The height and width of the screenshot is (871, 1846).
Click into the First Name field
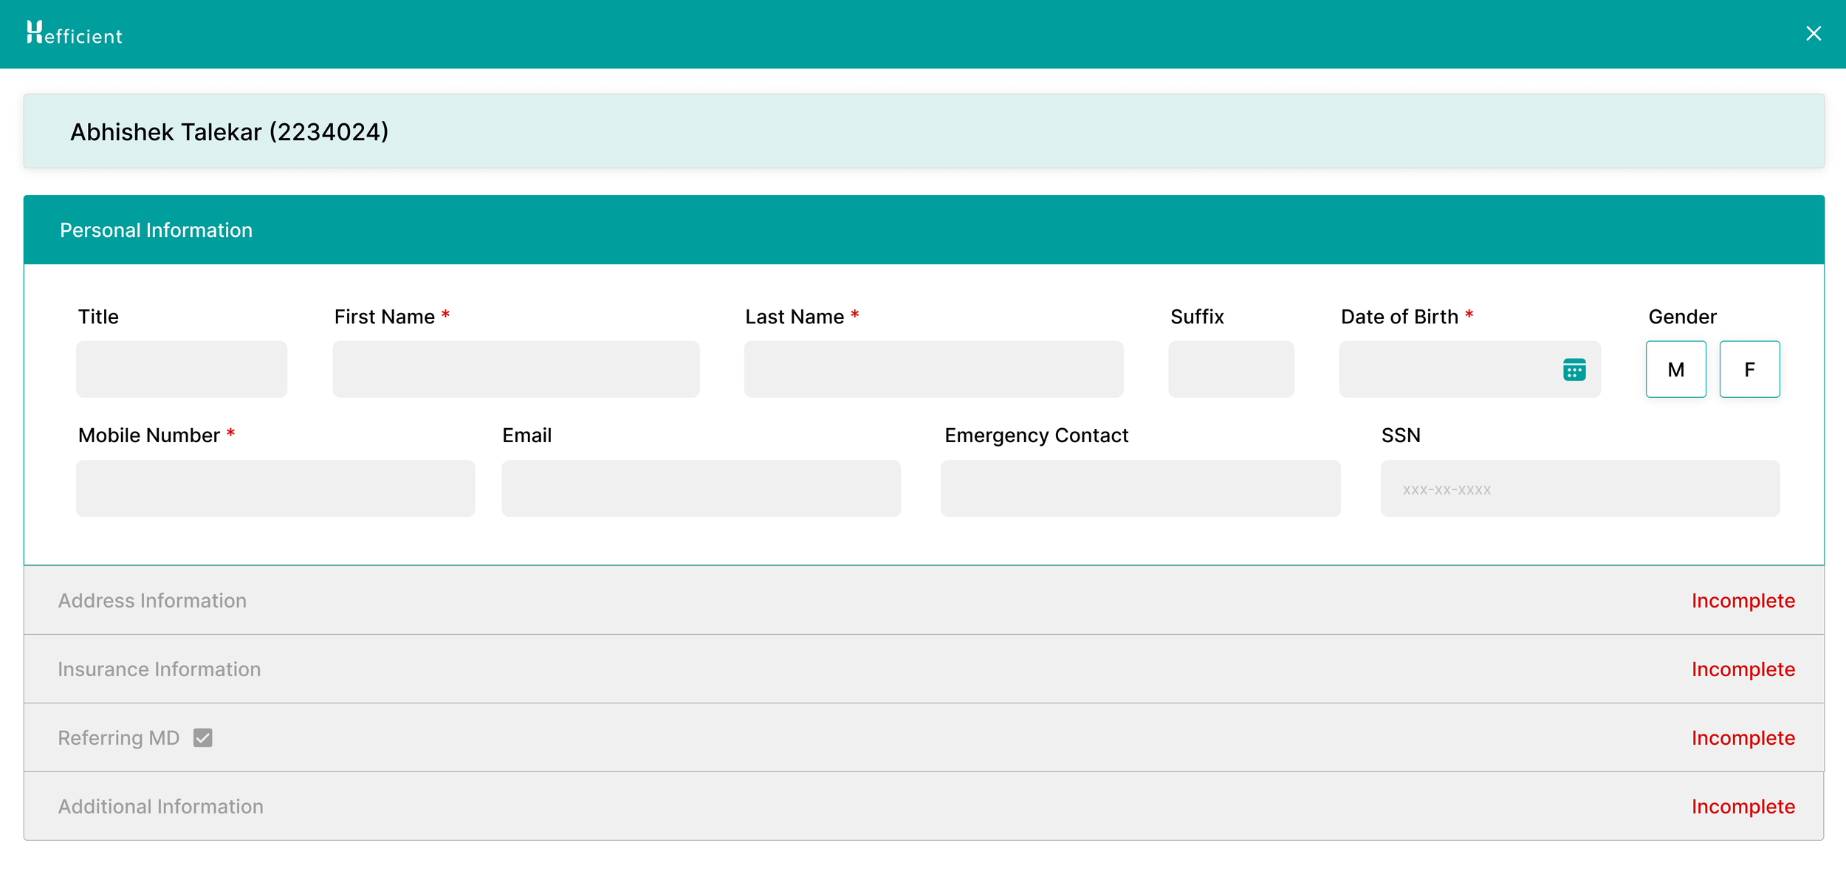click(515, 369)
